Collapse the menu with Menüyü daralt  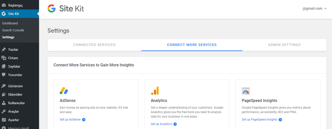pyautogui.click(x=15, y=128)
